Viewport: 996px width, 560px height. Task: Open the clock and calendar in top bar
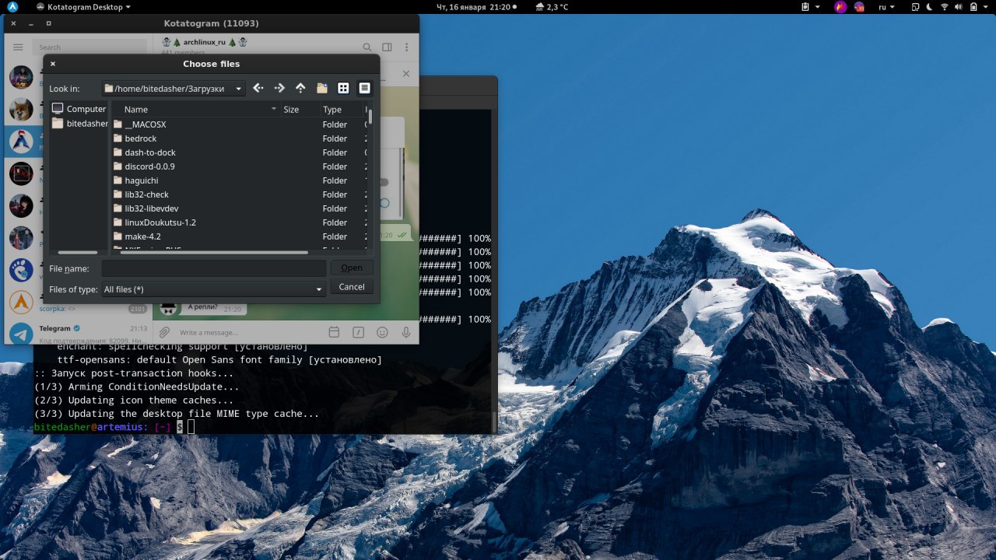click(x=476, y=7)
